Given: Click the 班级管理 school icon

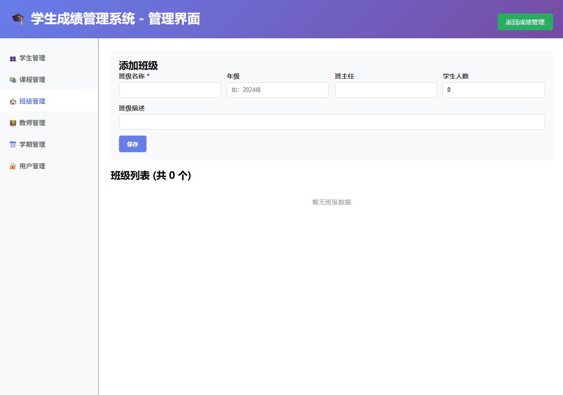Looking at the screenshot, I should pos(13,101).
